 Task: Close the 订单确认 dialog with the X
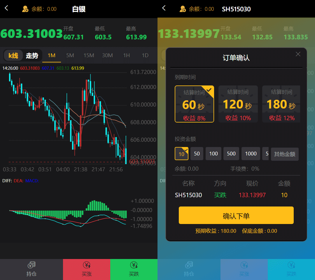[x=298, y=54]
